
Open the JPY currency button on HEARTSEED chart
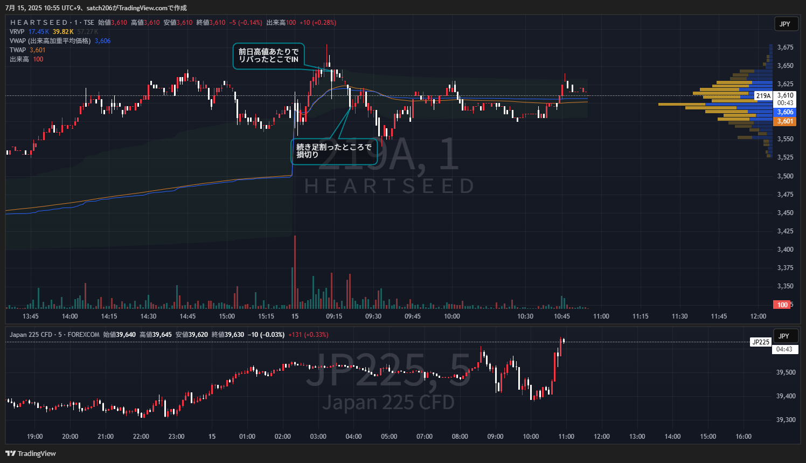point(785,24)
